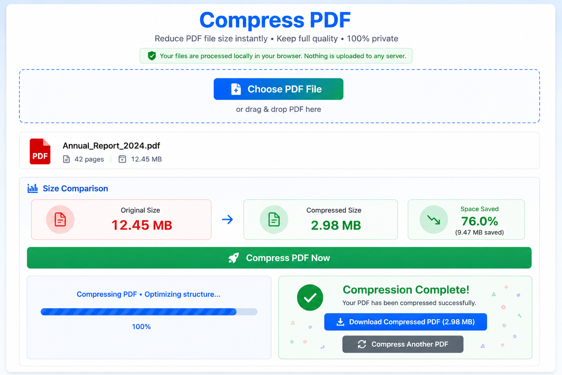Click the Compress Another PDF button
The width and height of the screenshot is (562, 375).
[x=403, y=344]
